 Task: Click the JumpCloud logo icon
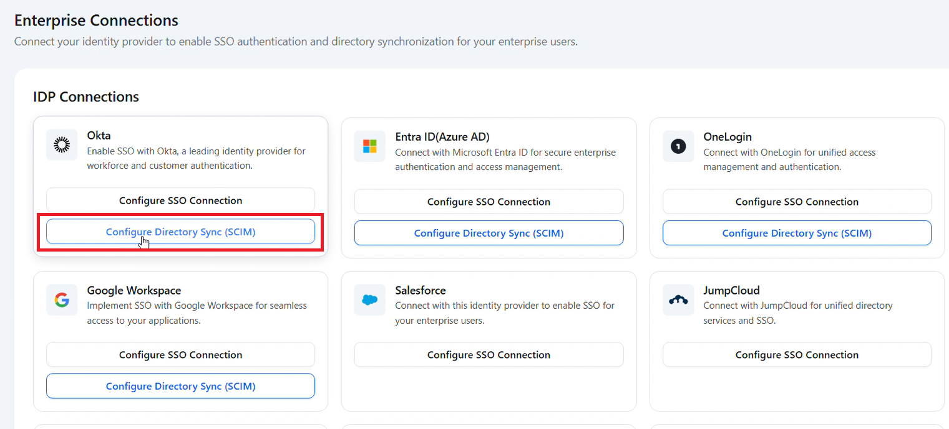coord(678,300)
